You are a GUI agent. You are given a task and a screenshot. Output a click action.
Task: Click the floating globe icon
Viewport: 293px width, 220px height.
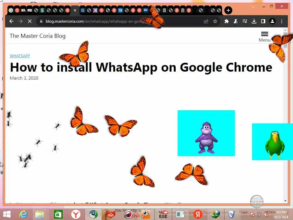(257, 201)
